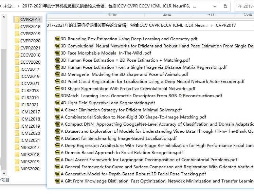Click PDF icon of 3D Face Morphable Models file
254x194 pixels.
click(x=57, y=53)
